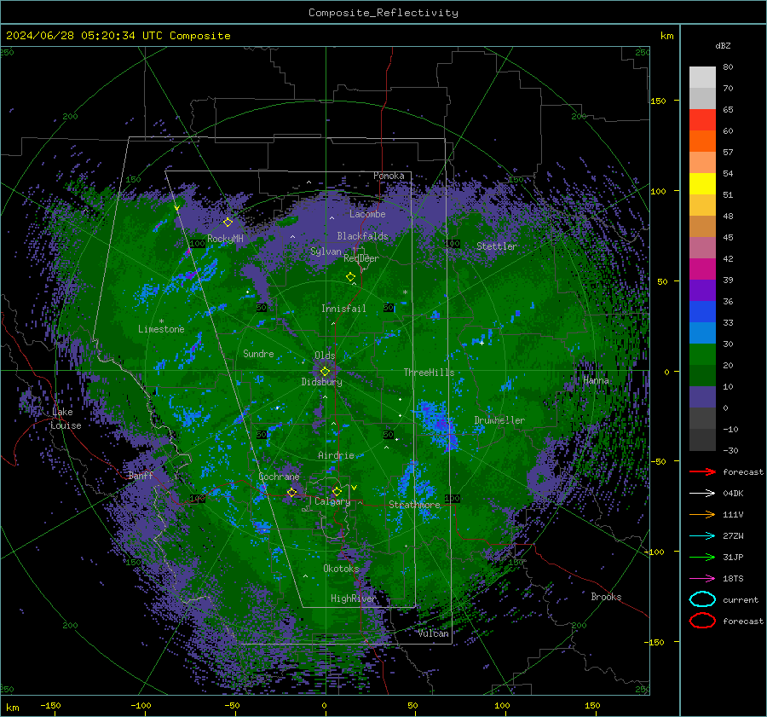Image resolution: width=767 pixels, height=717 pixels.
Task: Pick the blue 33-36 dBZ swatch
Action: click(702, 312)
